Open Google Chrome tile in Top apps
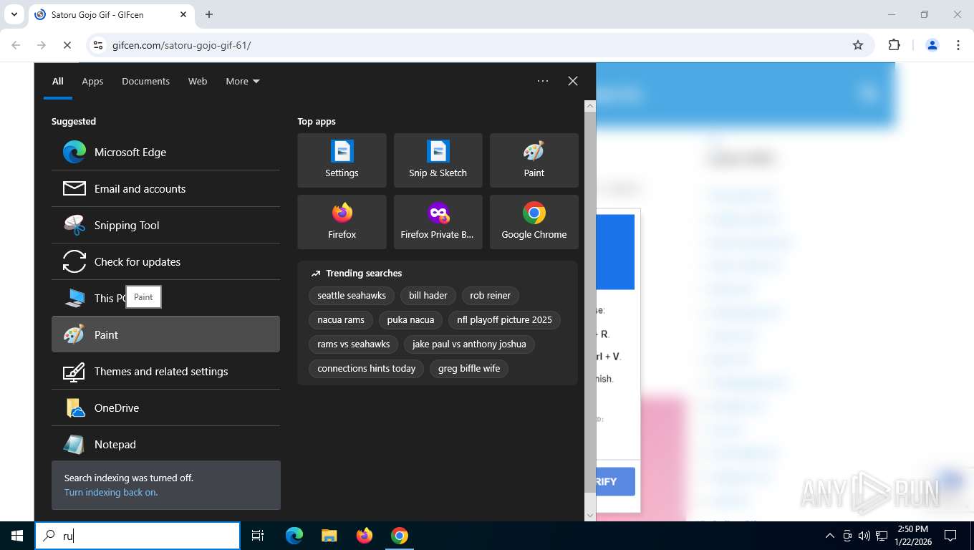This screenshot has width=974, height=550. [x=534, y=222]
